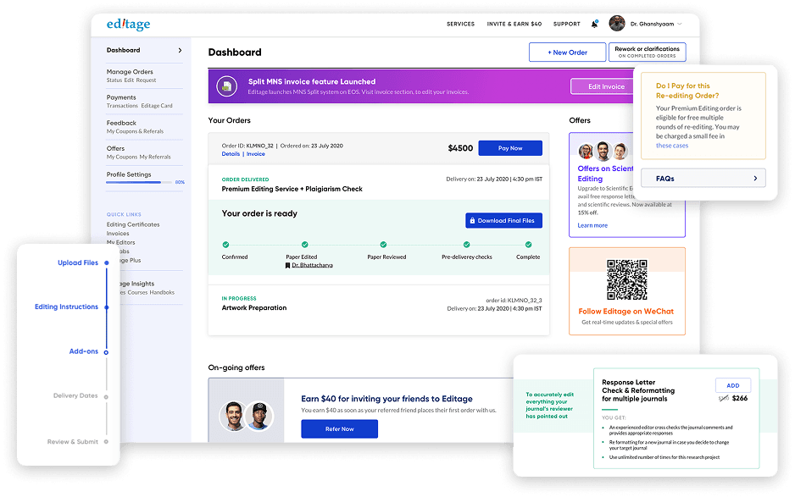Click Follow Editage on WeChat heading
This screenshot has width=795, height=497.
[x=626, y=312]
